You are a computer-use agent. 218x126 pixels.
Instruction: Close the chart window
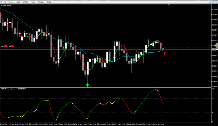tap(216, 2)
